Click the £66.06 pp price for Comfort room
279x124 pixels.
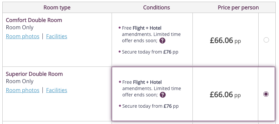point(225,41)
